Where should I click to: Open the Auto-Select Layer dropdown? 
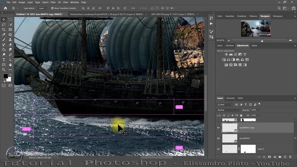click(x=42, y=8)
